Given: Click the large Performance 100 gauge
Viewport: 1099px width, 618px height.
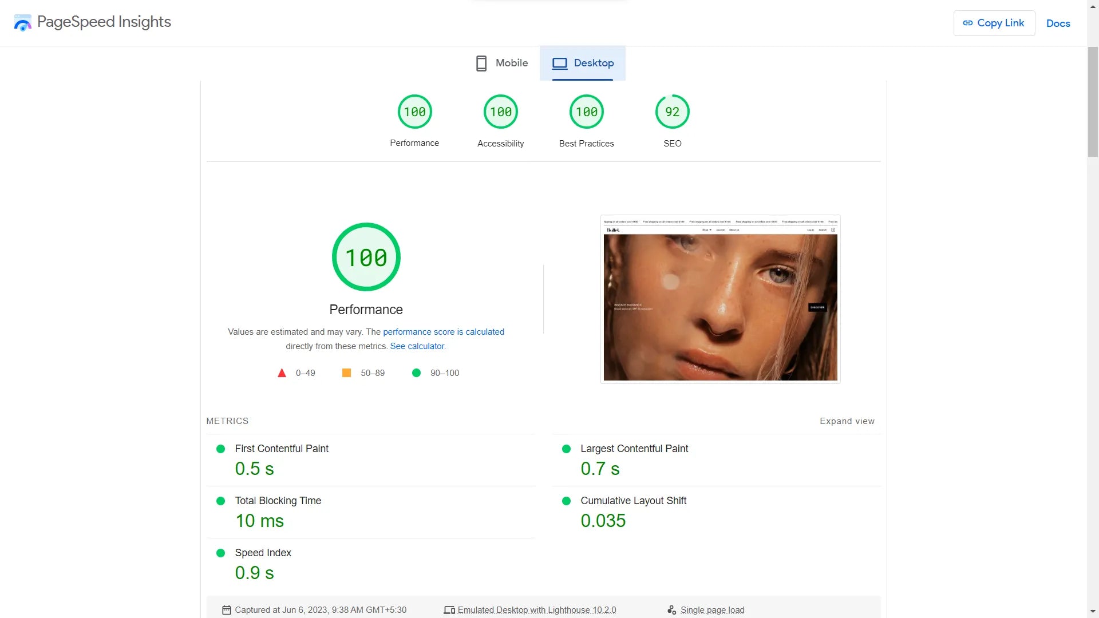Looking at the screenshot, I should click(366, 257).
